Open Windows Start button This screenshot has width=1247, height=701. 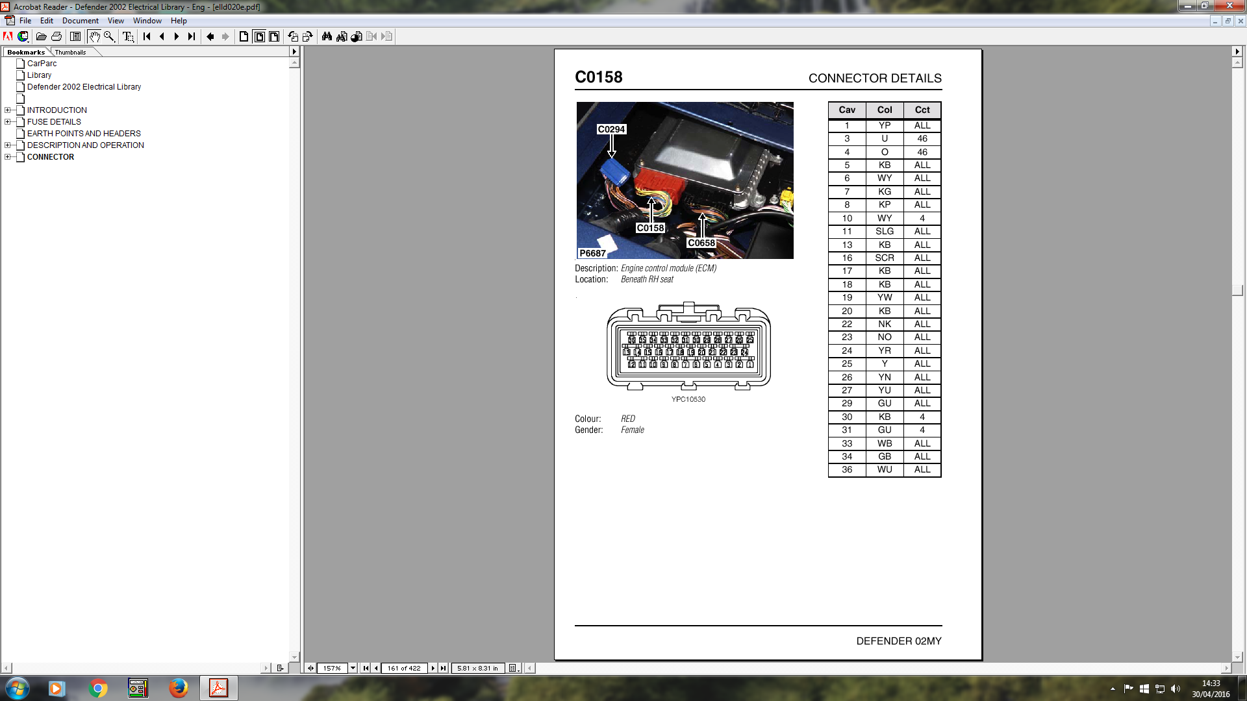18,688
